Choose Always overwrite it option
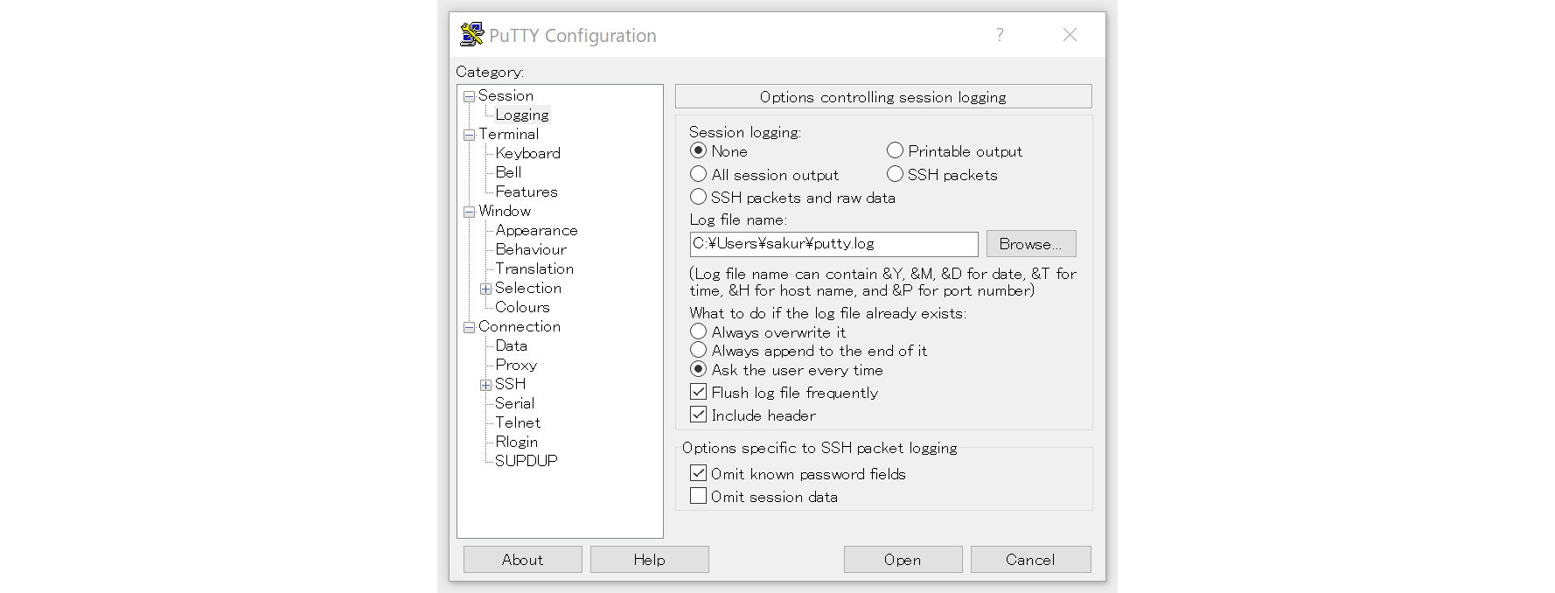The width and height of the screenshot is (1555, 593). tap(698, 332)
